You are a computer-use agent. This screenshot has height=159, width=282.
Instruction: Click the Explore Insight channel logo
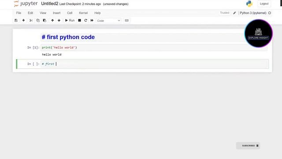pos(259,34)
